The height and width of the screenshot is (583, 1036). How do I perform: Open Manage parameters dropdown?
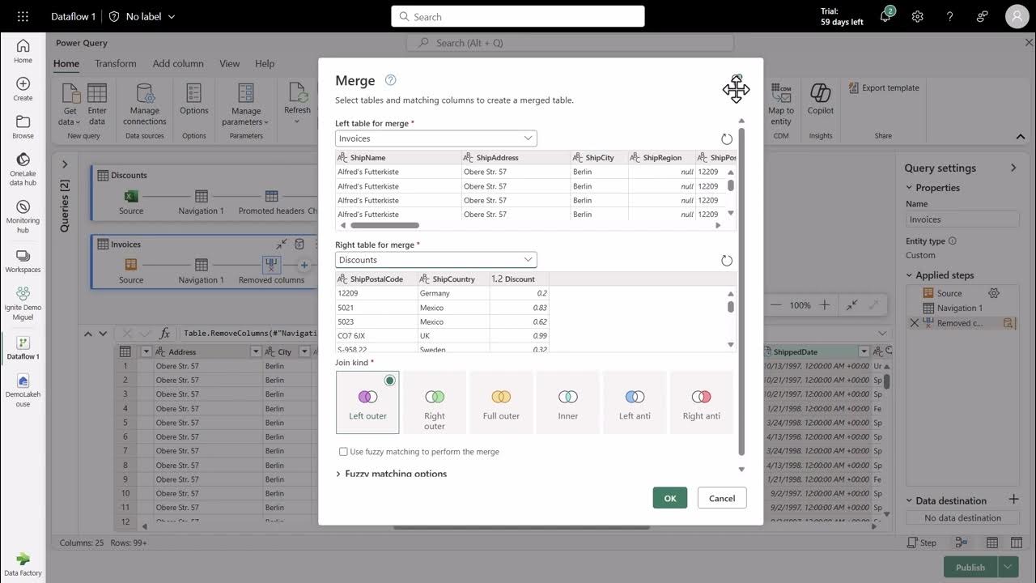[x=246, y=104]
